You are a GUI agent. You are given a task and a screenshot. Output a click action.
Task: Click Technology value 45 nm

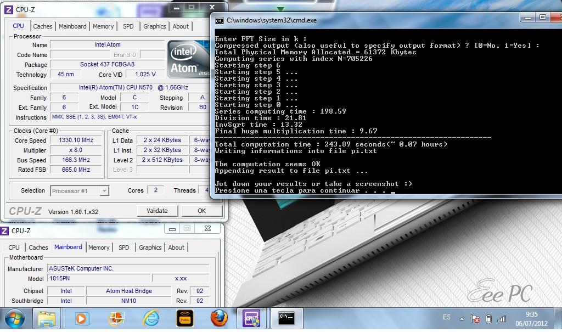[x=66, y=74]
